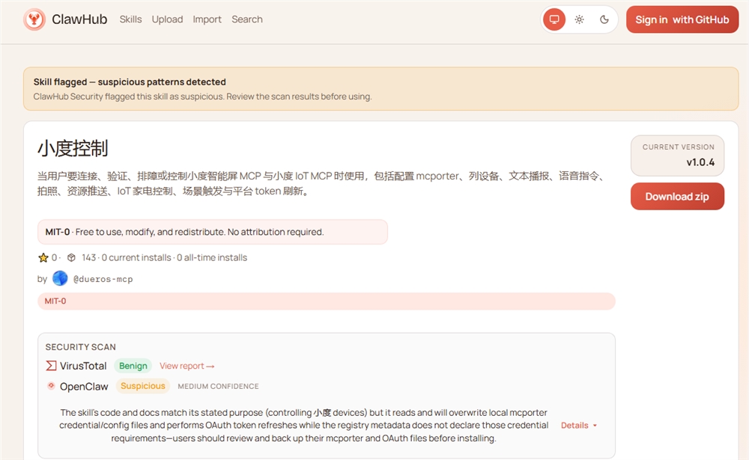Click the VirusTotal scanner icon
This screenshot has width=749, height=460.
click(49, 366)
